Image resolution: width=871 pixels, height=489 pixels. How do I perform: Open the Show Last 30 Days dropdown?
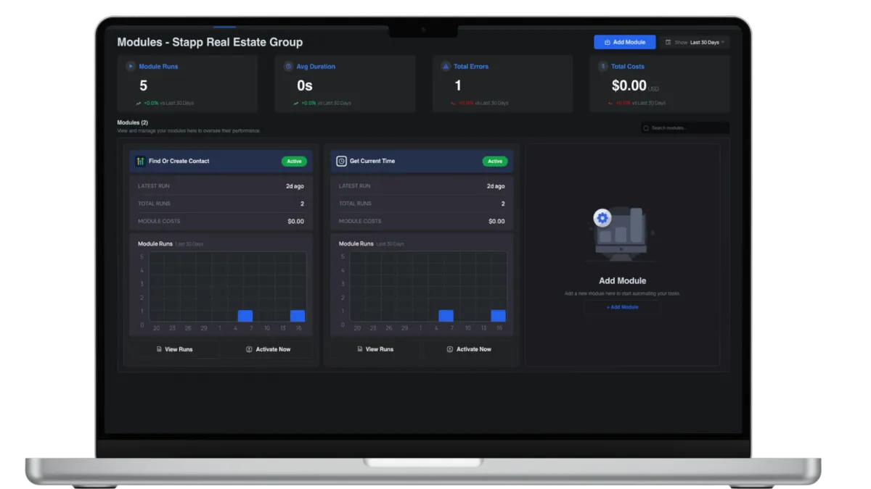coord(695,42)
